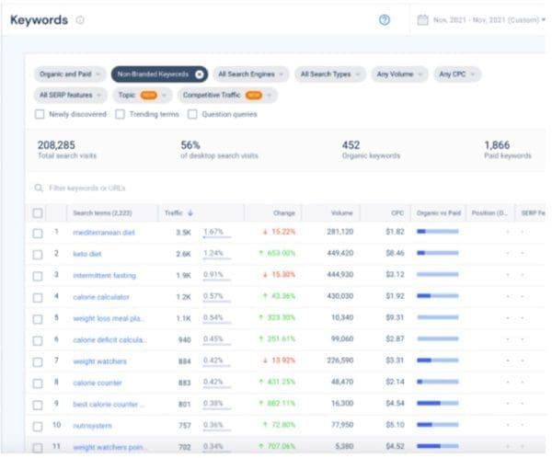This screenshot has height=458, width=552.
Task: Click the Volume column header
Action: [341, 212]
